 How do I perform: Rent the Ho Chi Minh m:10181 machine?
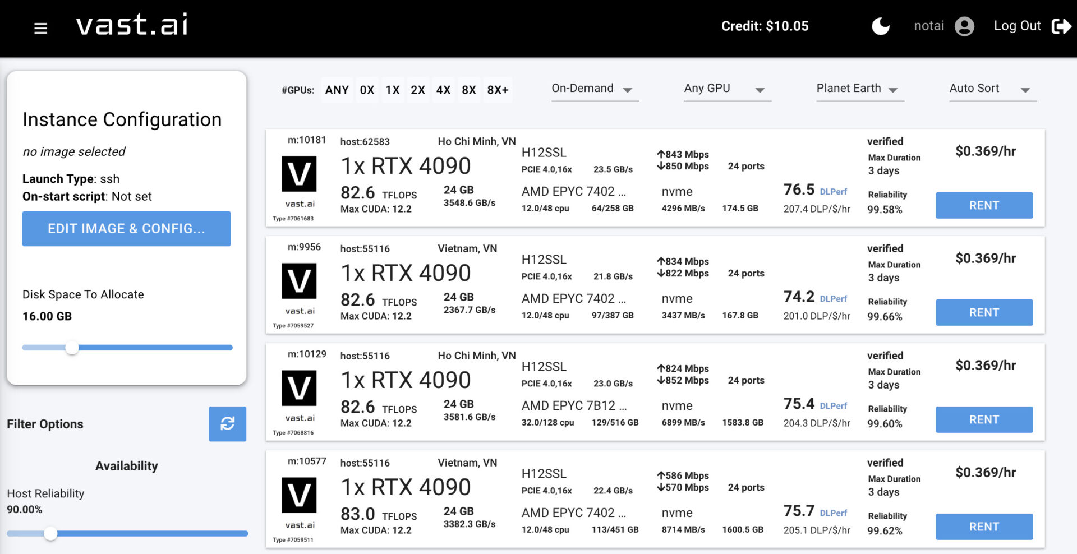tap(984, 205)
